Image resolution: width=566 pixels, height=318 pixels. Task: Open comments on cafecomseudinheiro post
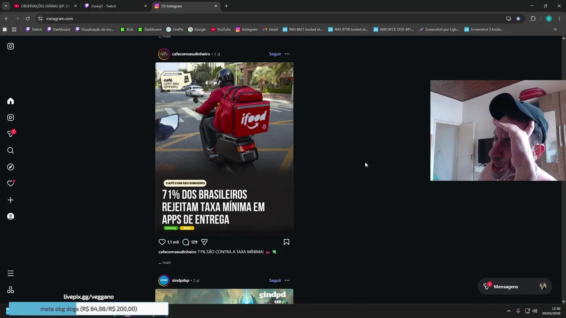[x=186, y=242]
